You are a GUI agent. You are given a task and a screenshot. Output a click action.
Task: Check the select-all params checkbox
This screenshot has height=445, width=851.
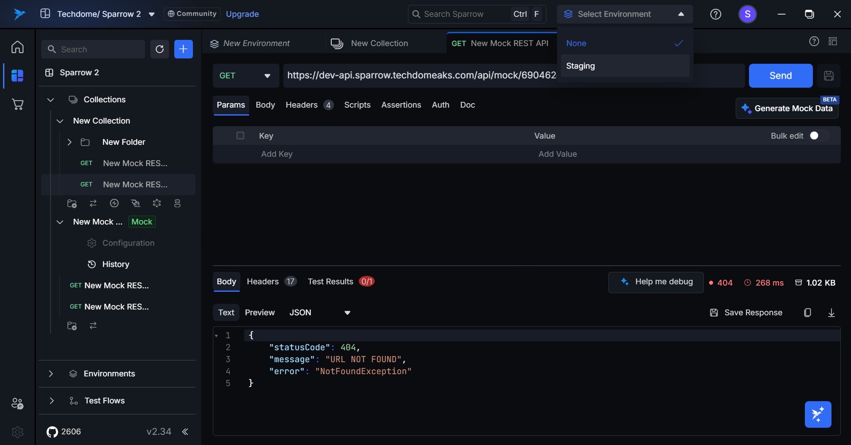(x=240, y=135)
